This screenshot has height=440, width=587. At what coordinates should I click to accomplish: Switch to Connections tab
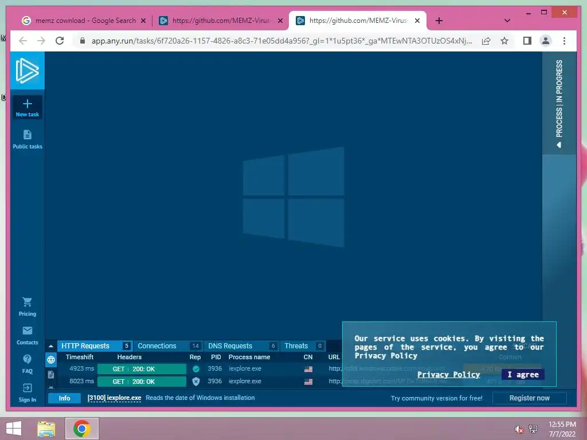coord(169,346)
